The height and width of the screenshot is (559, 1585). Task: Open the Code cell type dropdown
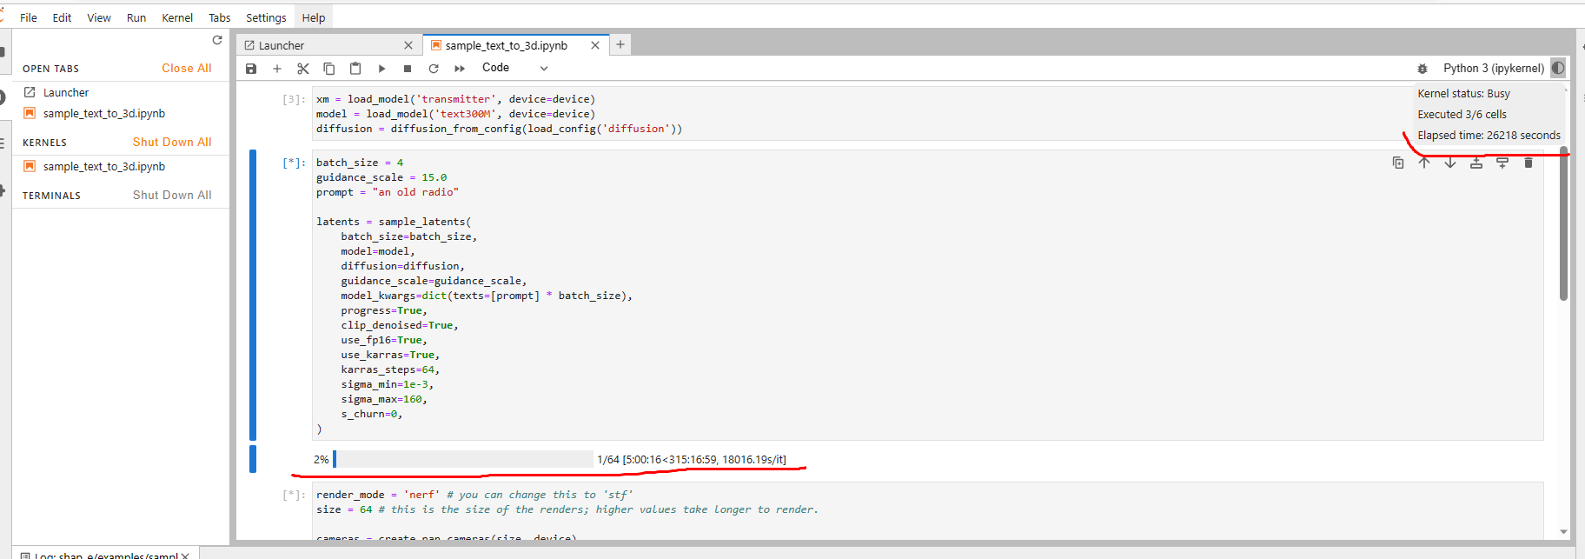click(x=515, y=68)
